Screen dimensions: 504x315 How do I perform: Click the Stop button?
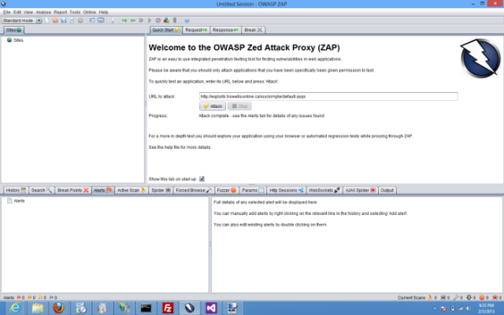pyautogui.click(x=239, y=106)
